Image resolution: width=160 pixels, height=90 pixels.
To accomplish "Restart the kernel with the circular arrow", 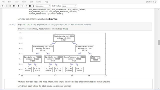I will tap(33, 6).
